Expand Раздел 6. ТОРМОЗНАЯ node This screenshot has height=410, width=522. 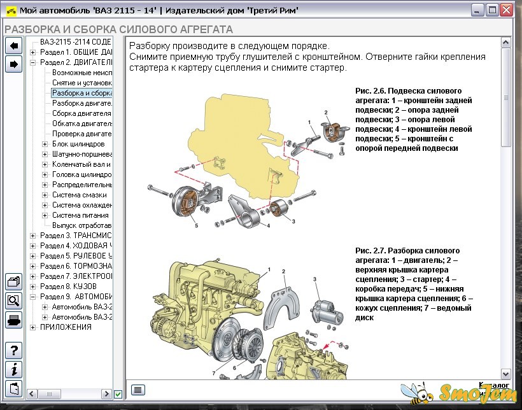tap(32, 267)
